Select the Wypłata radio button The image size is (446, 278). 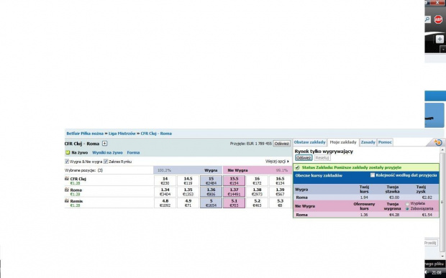[x=407, y=203]
